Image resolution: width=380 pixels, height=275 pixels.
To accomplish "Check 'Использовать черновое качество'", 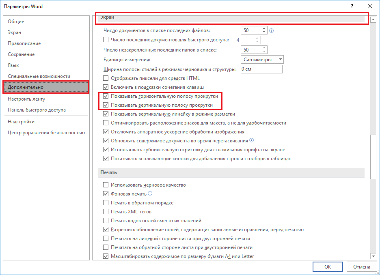I will click(106, 185).
